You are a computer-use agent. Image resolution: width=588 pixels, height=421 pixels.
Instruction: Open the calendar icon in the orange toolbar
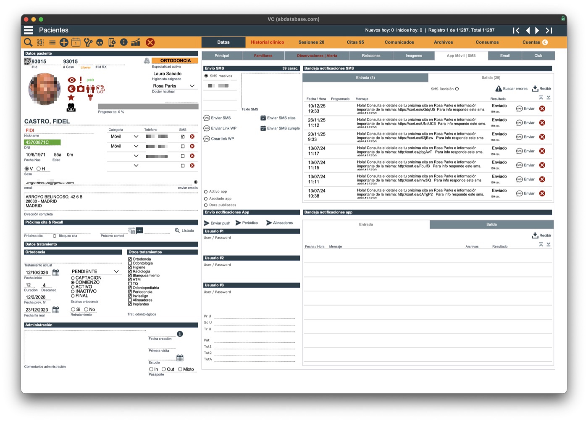pos(76,42)
